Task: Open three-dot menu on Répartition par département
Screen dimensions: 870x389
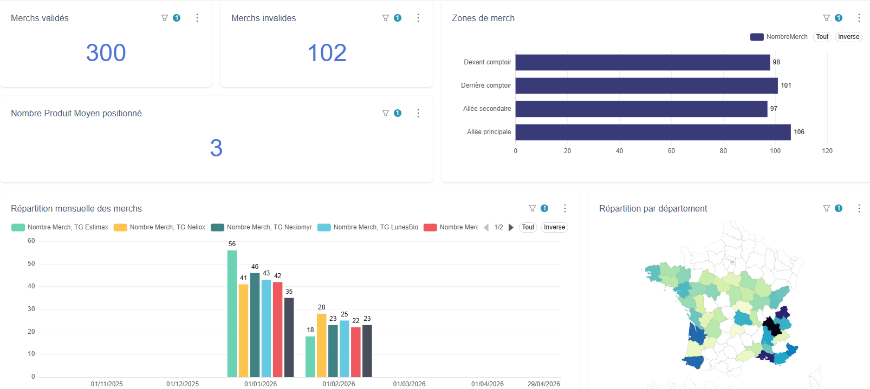Action: [859, 208]
